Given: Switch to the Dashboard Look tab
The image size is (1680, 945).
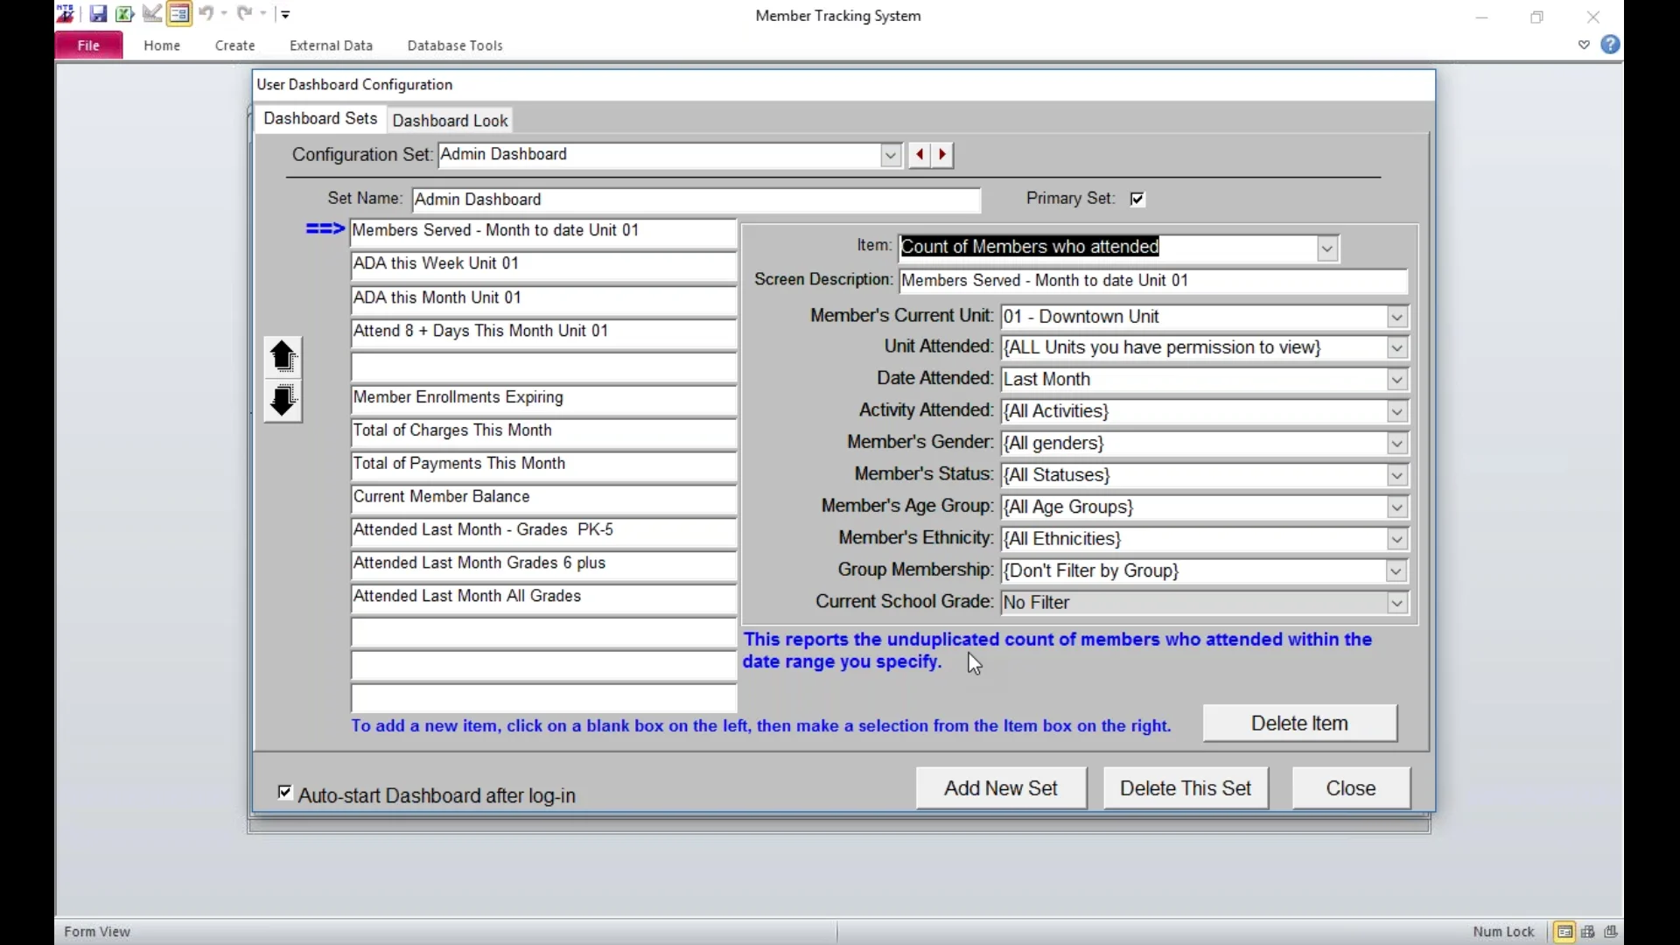Looking at the screenshot, I should pyautogui.click(x=450, y=120).
